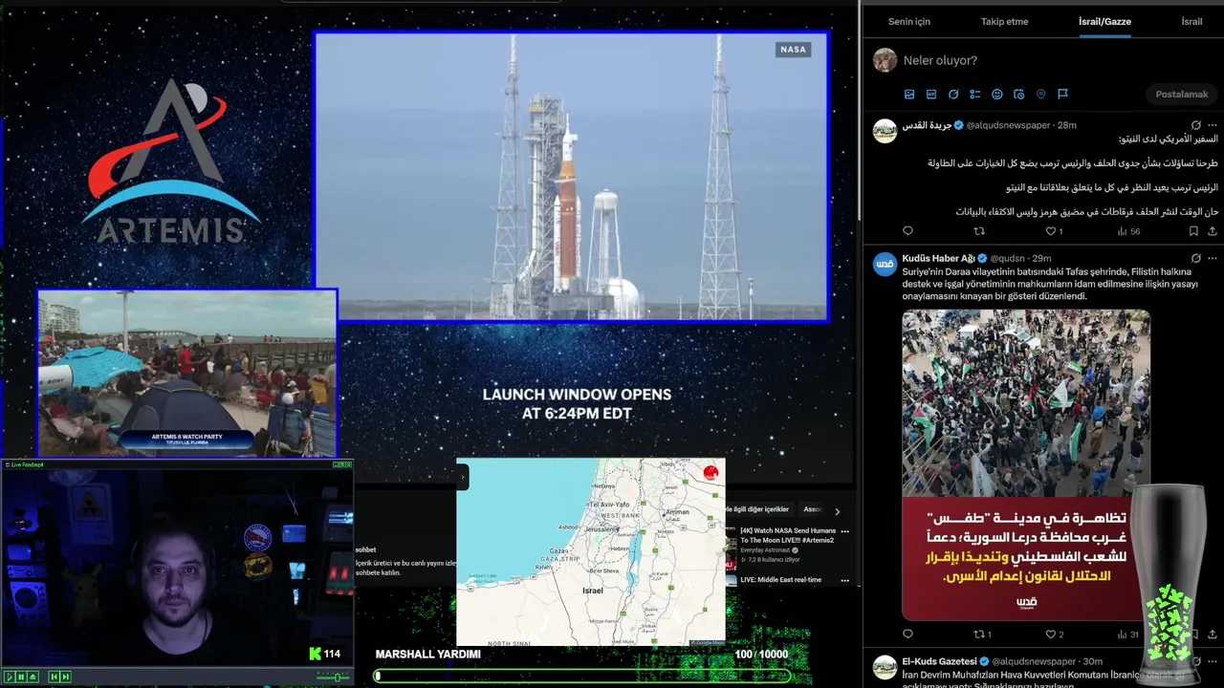The image size is (1224, 688).
Task: Click the Marshall Yardımı donation progress bar
Action: click(582, 676)
